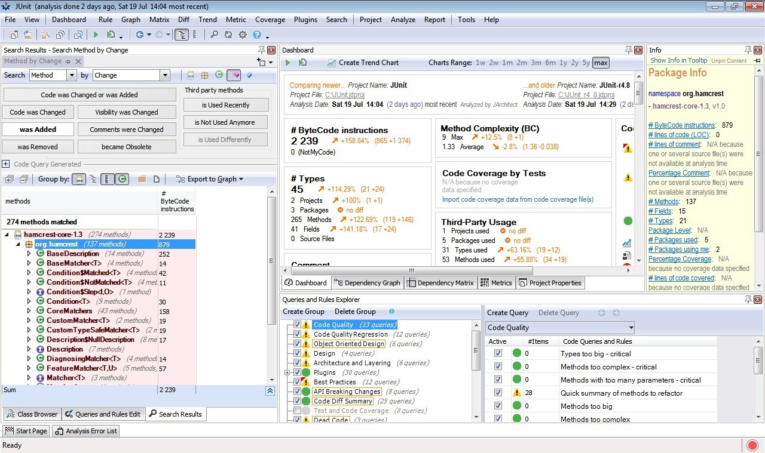Switch to the Dependency Graph tab

(367, 283)
